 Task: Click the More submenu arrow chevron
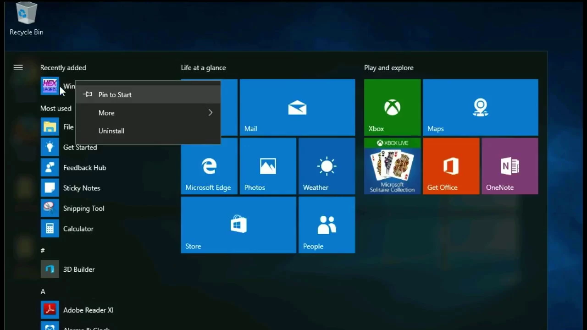tap(210, 113)
